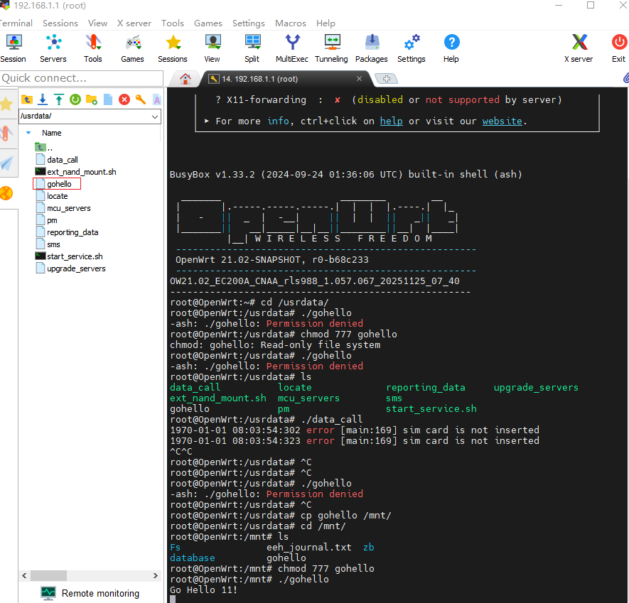This screenshot has height=603, width=629.
Task: Open file permissions key icon
Action: pyautogui.click(x=141, y=99)
